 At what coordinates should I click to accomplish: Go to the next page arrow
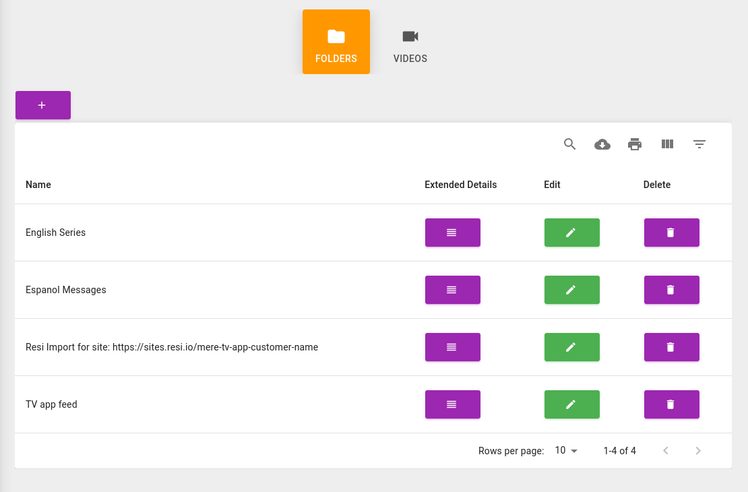(x=698, y=451)
